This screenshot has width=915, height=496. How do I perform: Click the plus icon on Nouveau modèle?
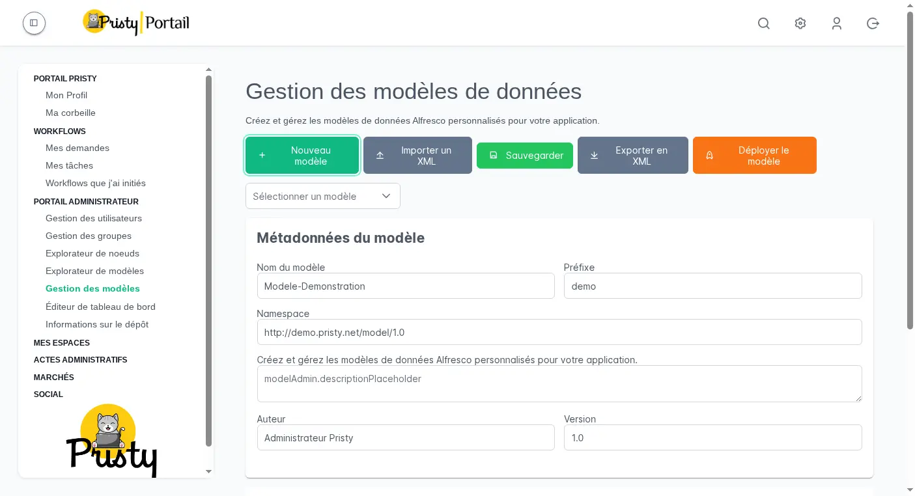(x=262, y=155)
